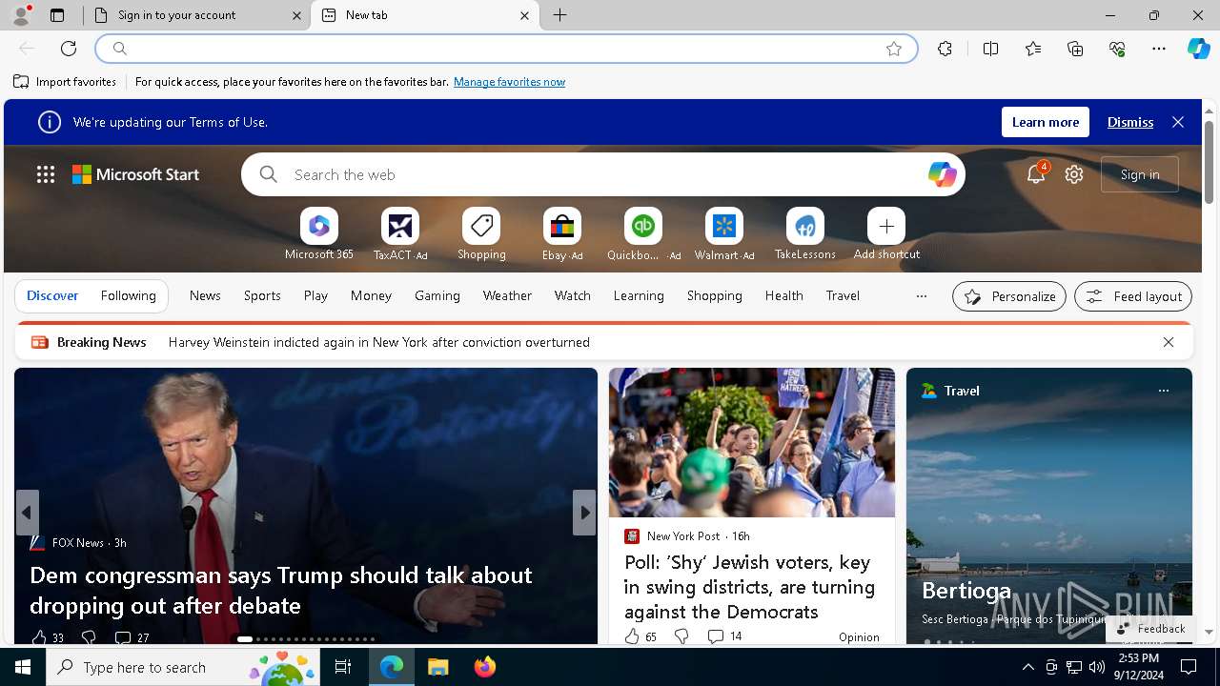Add this page to favorites star

click(x=894, y=49)
